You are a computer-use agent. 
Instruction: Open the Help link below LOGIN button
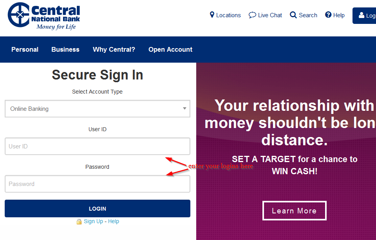(114, 221)
